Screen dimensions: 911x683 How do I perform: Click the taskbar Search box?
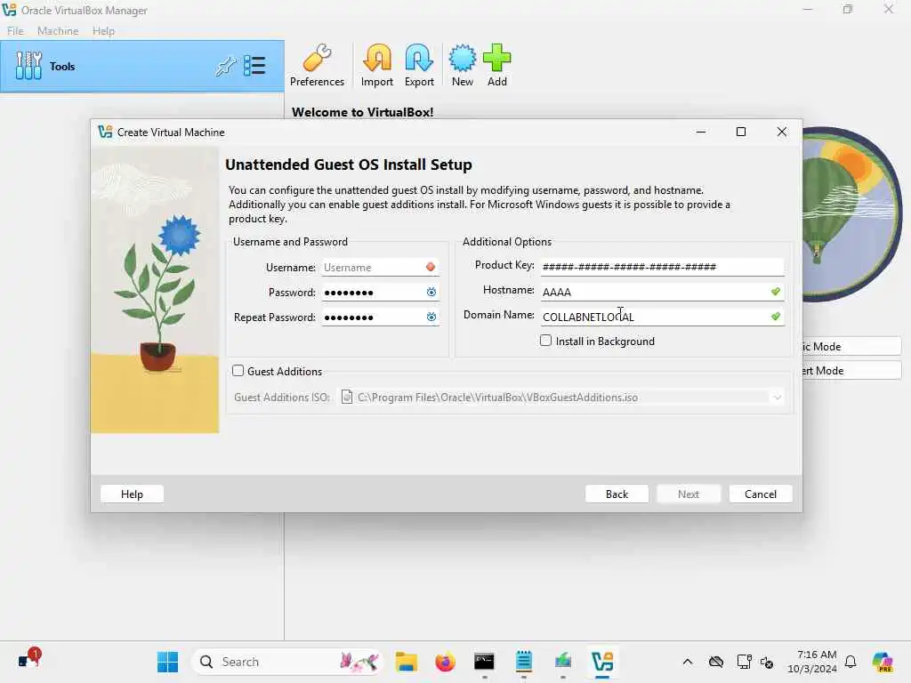click(x=287, y=662)
